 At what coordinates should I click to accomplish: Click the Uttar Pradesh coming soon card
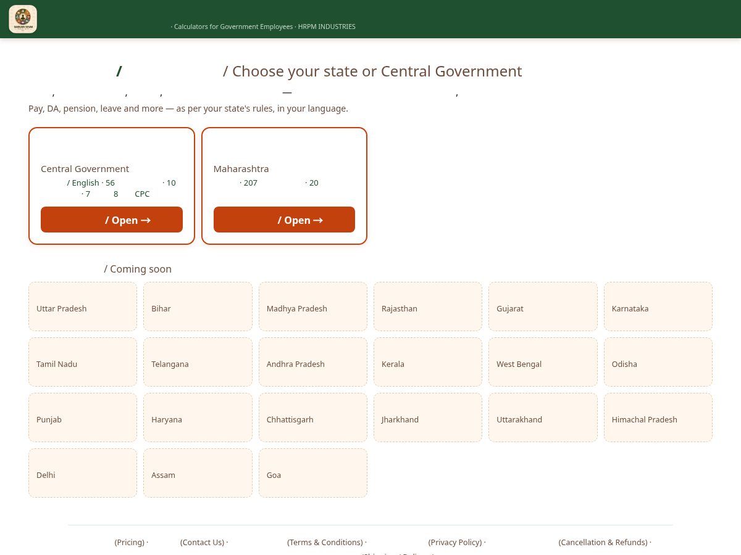click(x=83, y=306)
